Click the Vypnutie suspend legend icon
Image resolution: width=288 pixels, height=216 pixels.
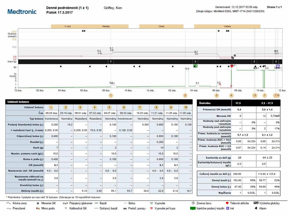(152, 203)
